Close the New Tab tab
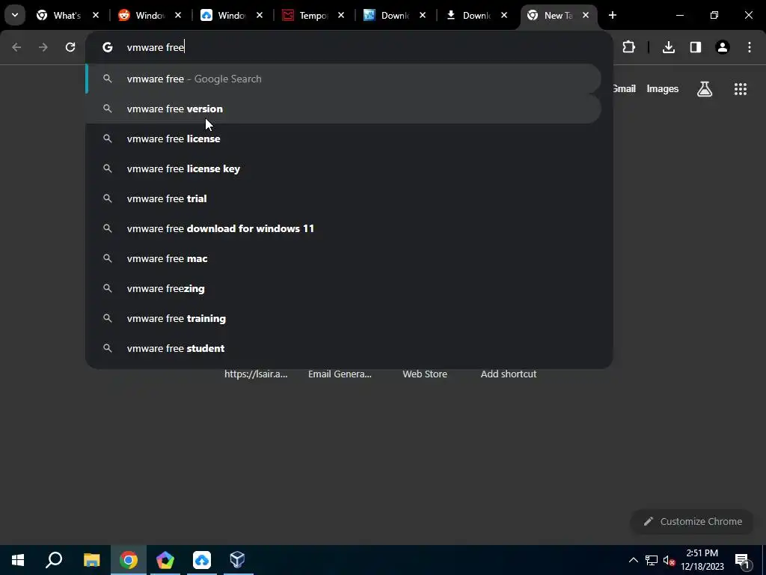This screenshot has width=766, height=575. 586,15
